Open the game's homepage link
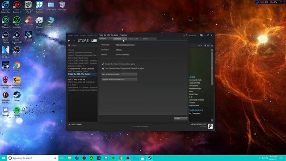 tap(125, 45)
